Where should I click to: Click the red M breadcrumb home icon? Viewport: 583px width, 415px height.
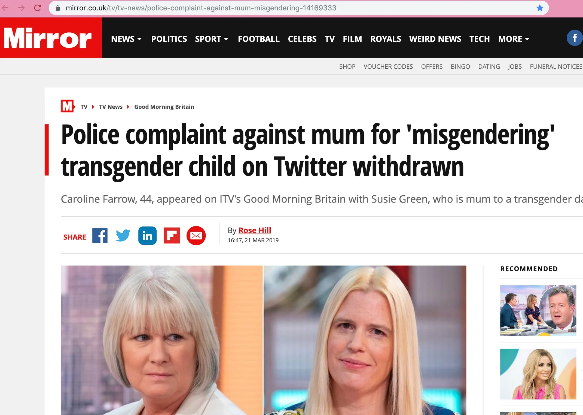68,106
